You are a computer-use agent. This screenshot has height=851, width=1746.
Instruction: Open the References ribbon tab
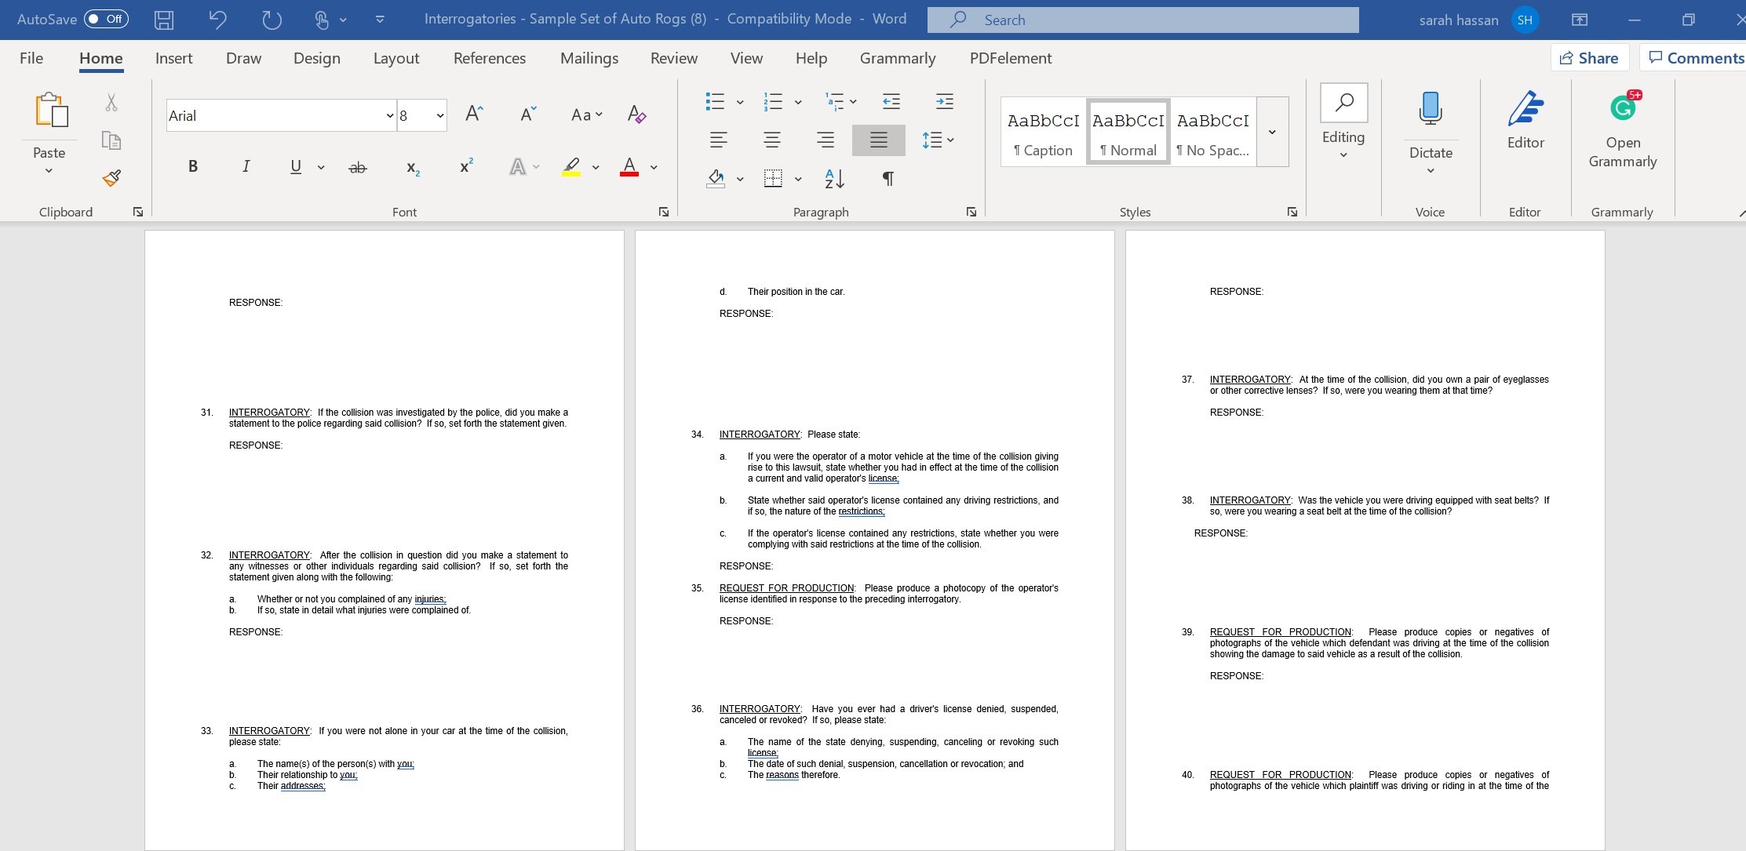pyautogui.click(x=489, y=57)
